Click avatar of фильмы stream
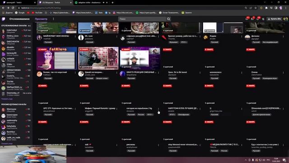This screenshot has width=289, height=163. (247, 38)
